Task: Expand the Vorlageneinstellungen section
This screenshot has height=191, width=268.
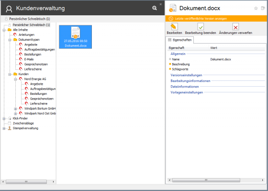Action: coord(187,92)
